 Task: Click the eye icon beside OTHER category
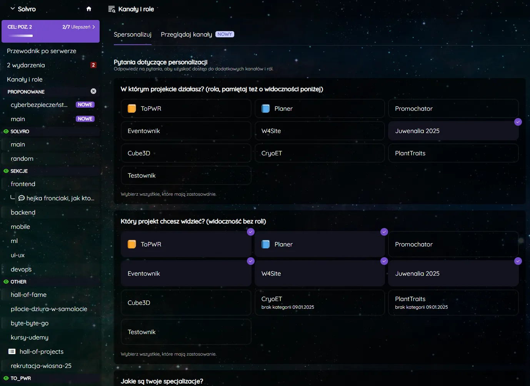[x=6, y=282]
